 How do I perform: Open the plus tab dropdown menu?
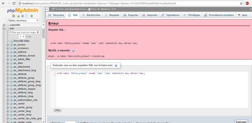[242, 15]
